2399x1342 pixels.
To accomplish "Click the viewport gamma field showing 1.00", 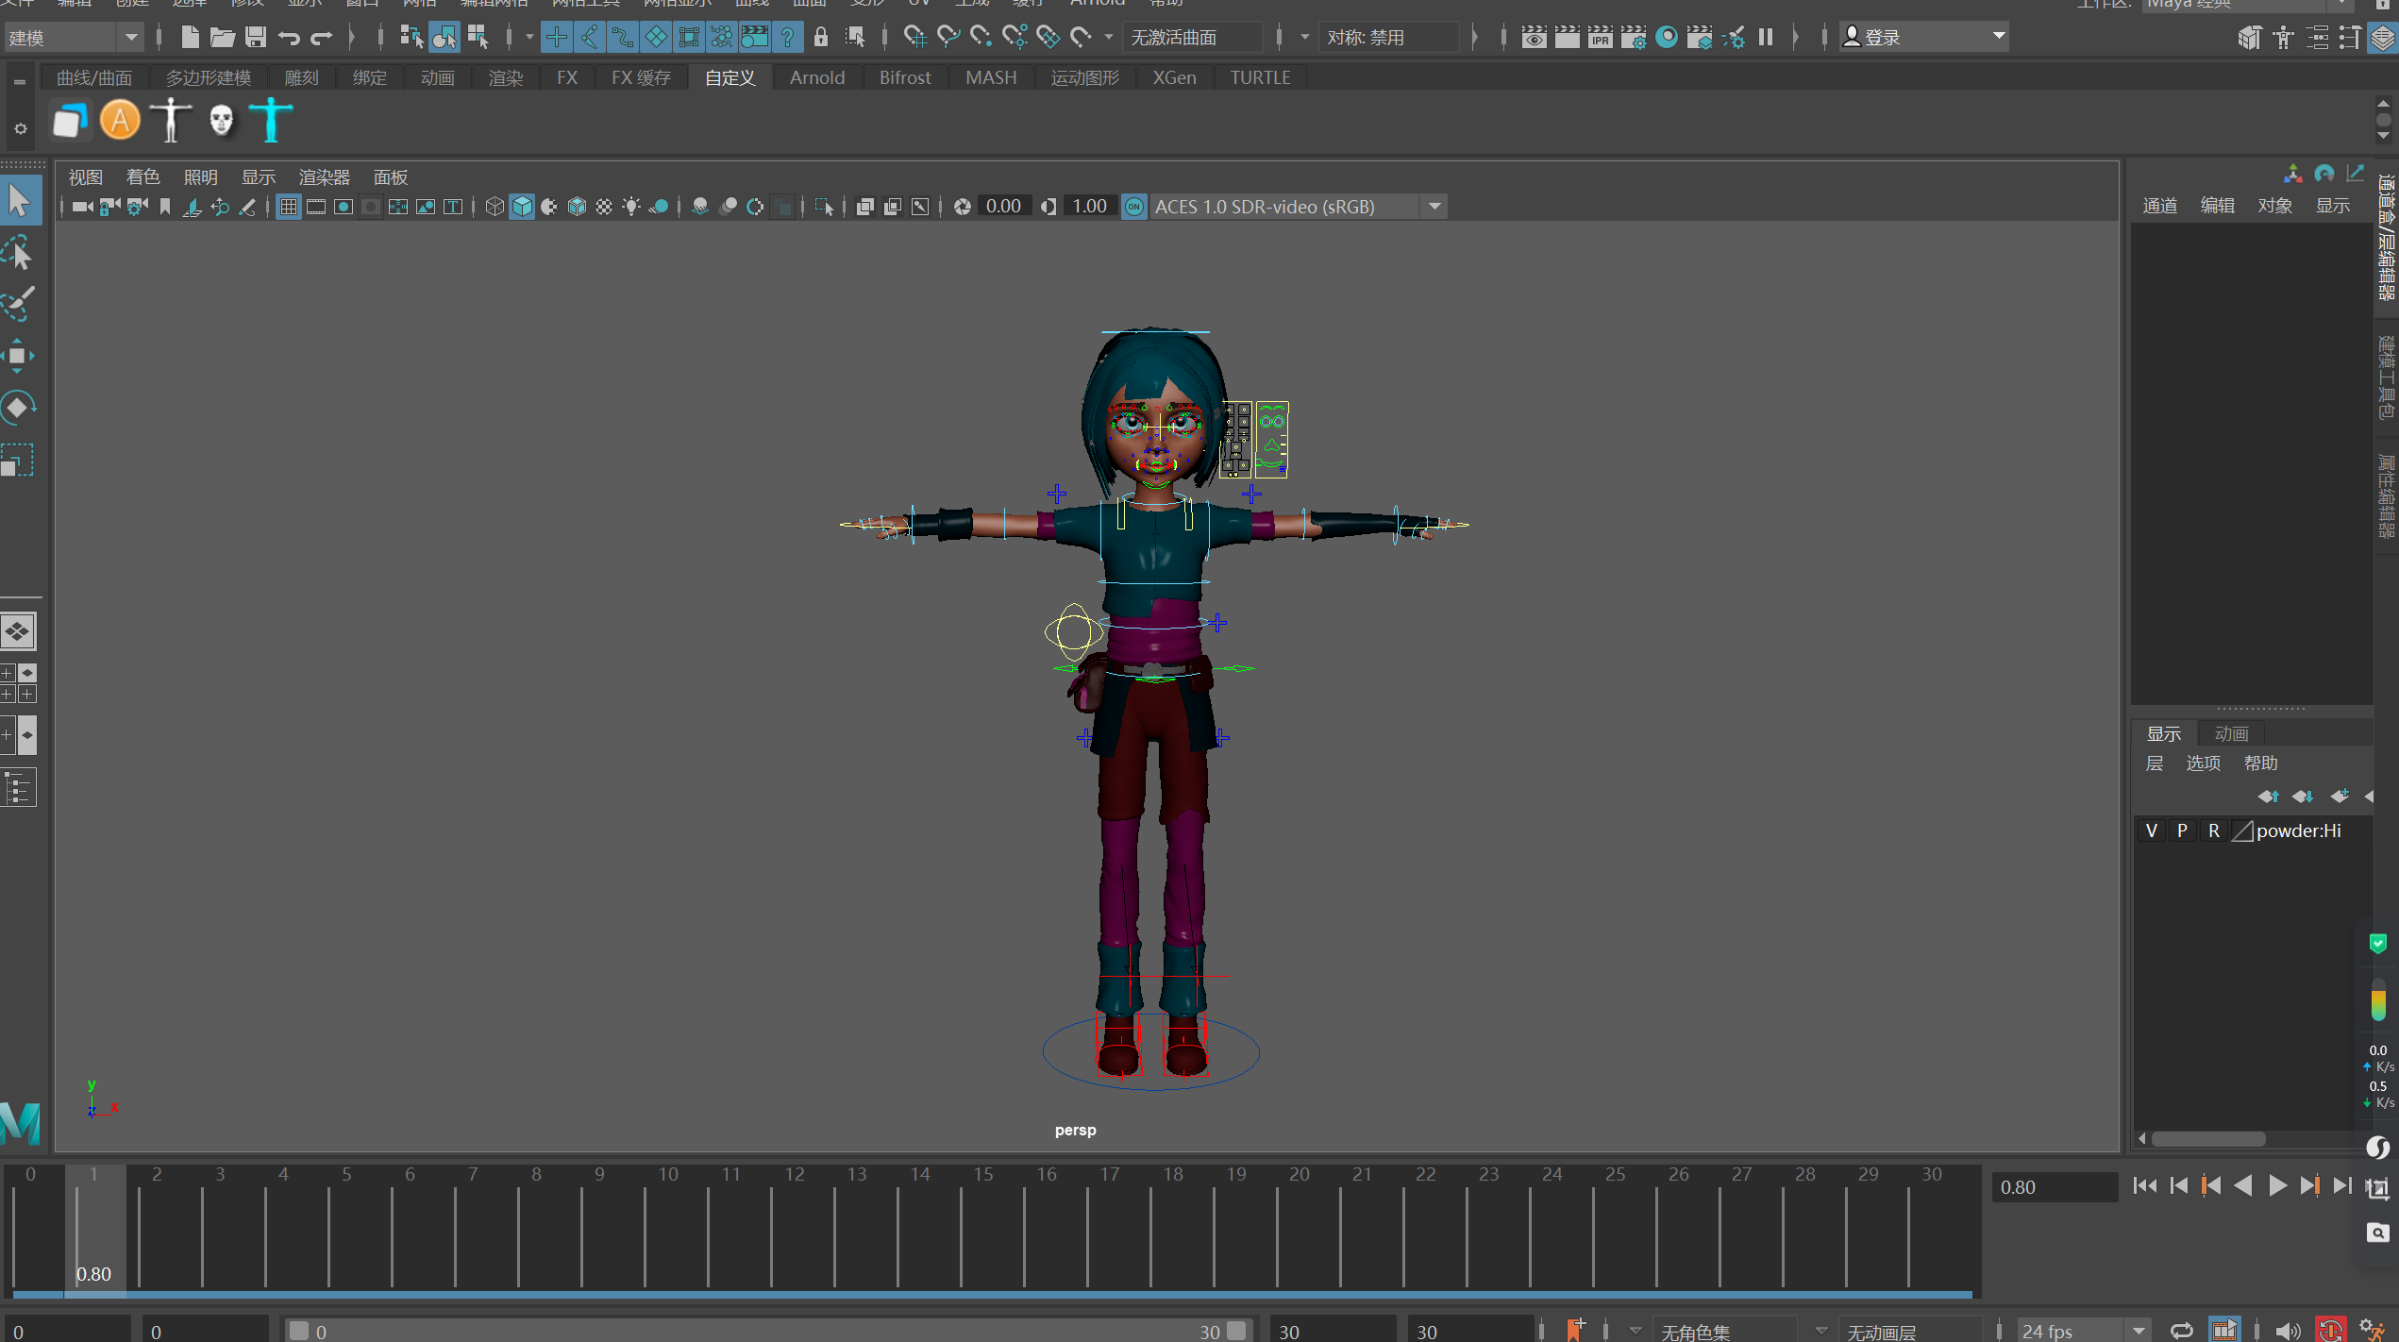I will click(x=1089, y=207).
